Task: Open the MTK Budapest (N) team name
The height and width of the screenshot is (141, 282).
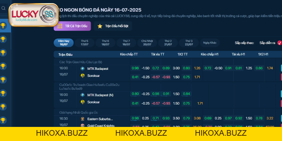Action: (x=100, y=95)
